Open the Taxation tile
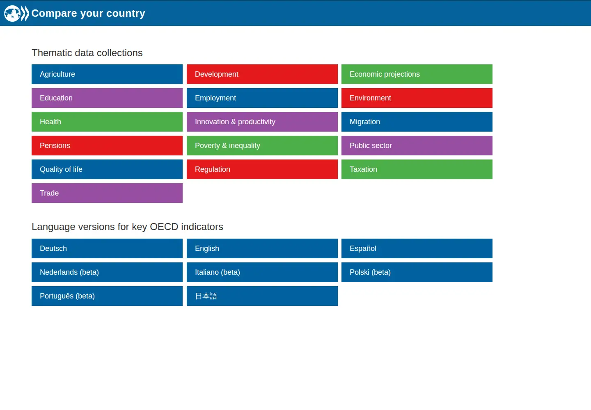 coord(417,169)
